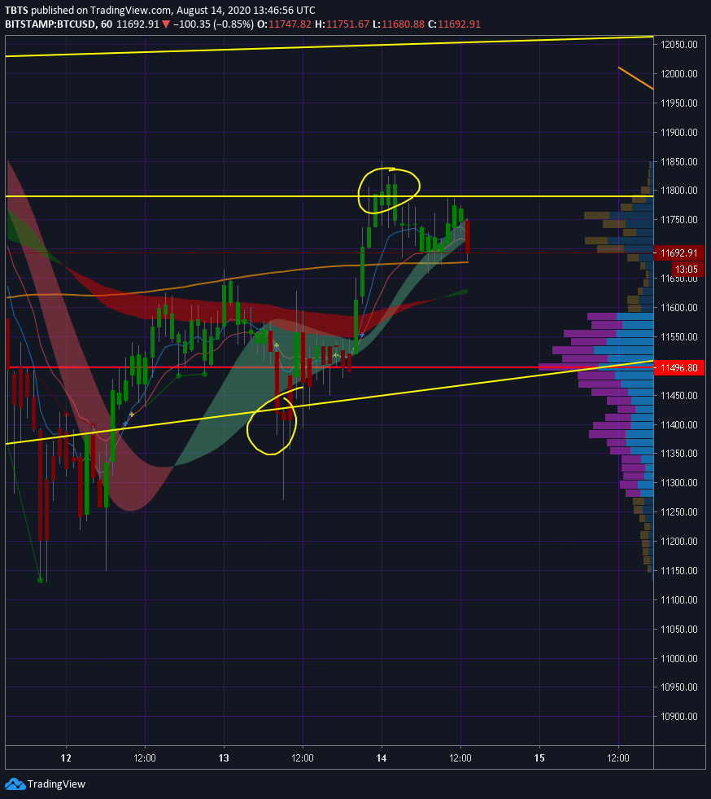This screenshot has width=711, height=799.
Task: Click the green dot marker at chart low
Action: [x=40, y=580]
